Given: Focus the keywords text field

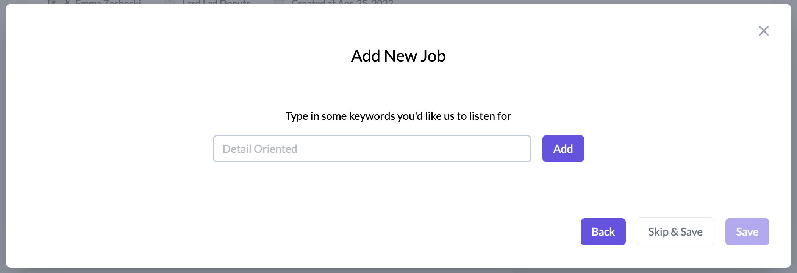Looking at the screenshot, I should pos(372,149).
